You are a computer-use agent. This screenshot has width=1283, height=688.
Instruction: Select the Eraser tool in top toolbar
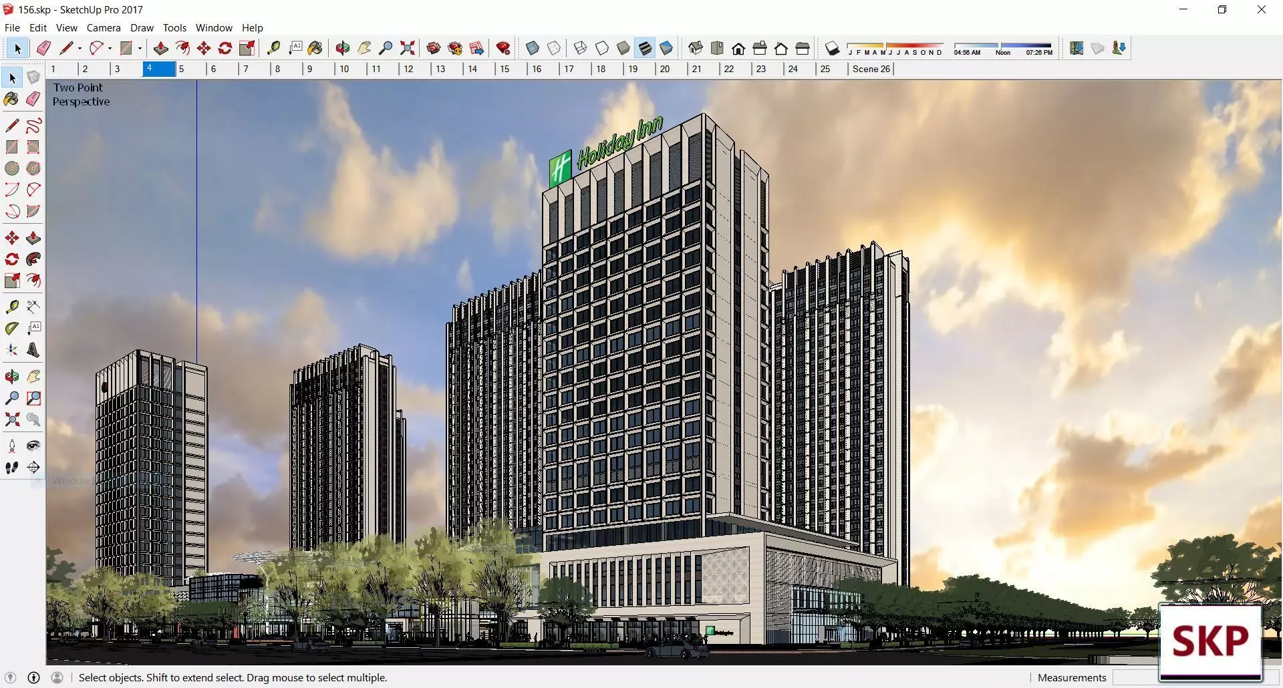(44, 48)
